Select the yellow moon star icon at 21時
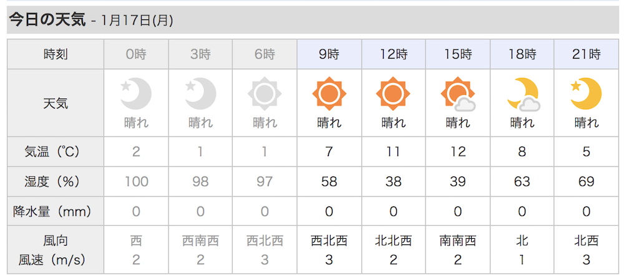This screenshot has height=280, width=624. click(x=586, y=94)
